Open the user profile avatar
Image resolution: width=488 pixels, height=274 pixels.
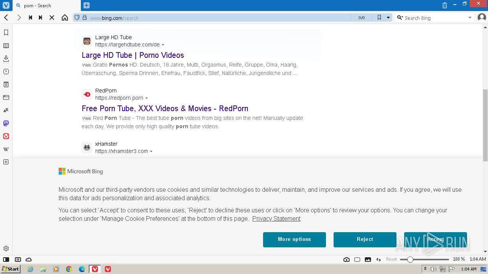pyautogui.click(x=482, y=18)
